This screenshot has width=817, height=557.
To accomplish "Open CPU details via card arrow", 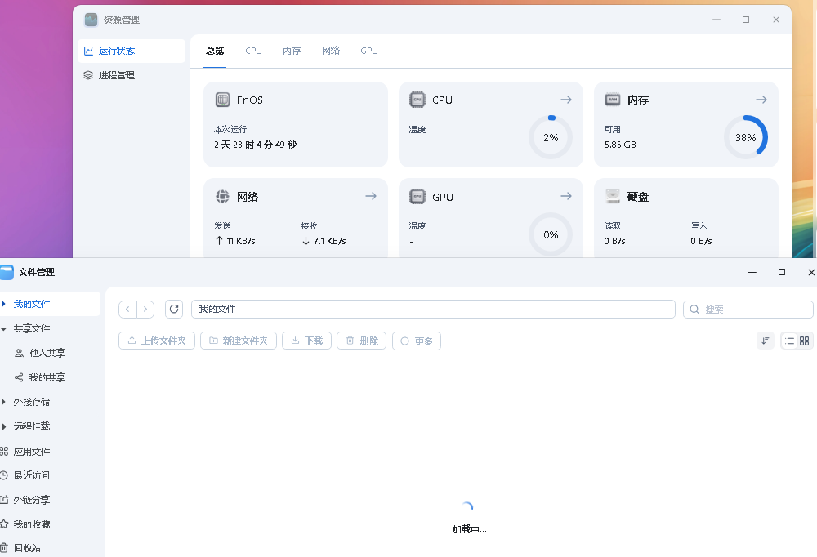I will coord(566,100).
